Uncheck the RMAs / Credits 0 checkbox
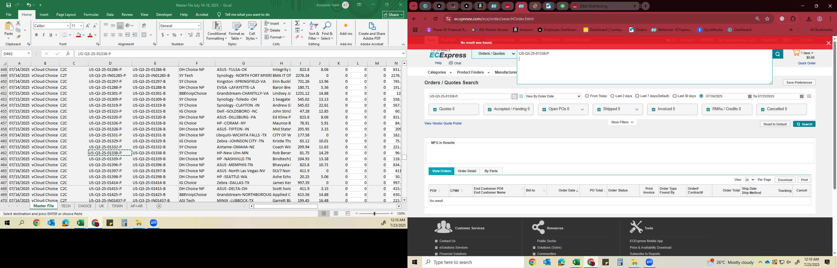The image size is (837, 268). [708, 110]
